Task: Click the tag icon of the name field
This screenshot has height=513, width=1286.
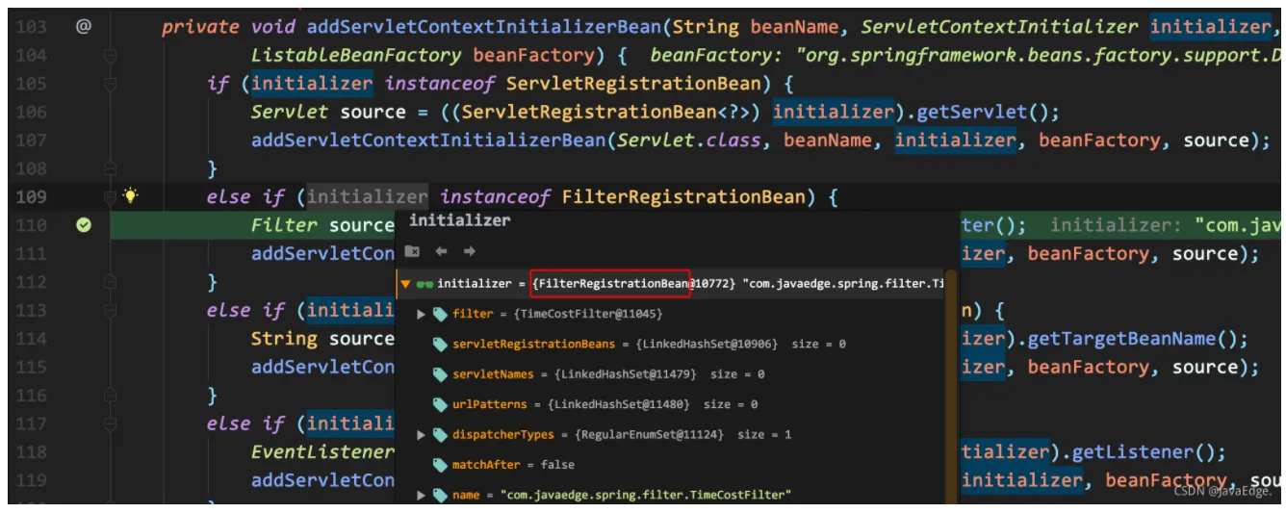Action: click(440, 496)
